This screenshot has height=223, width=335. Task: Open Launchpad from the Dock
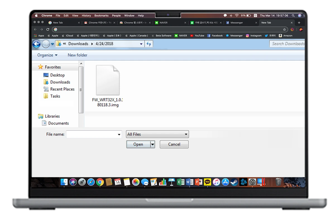(82, 182)
